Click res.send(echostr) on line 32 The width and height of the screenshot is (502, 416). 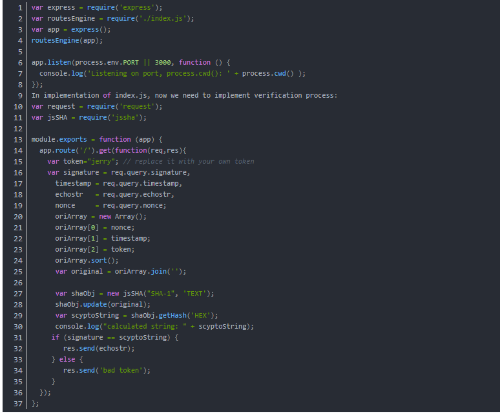click(97, 348)
